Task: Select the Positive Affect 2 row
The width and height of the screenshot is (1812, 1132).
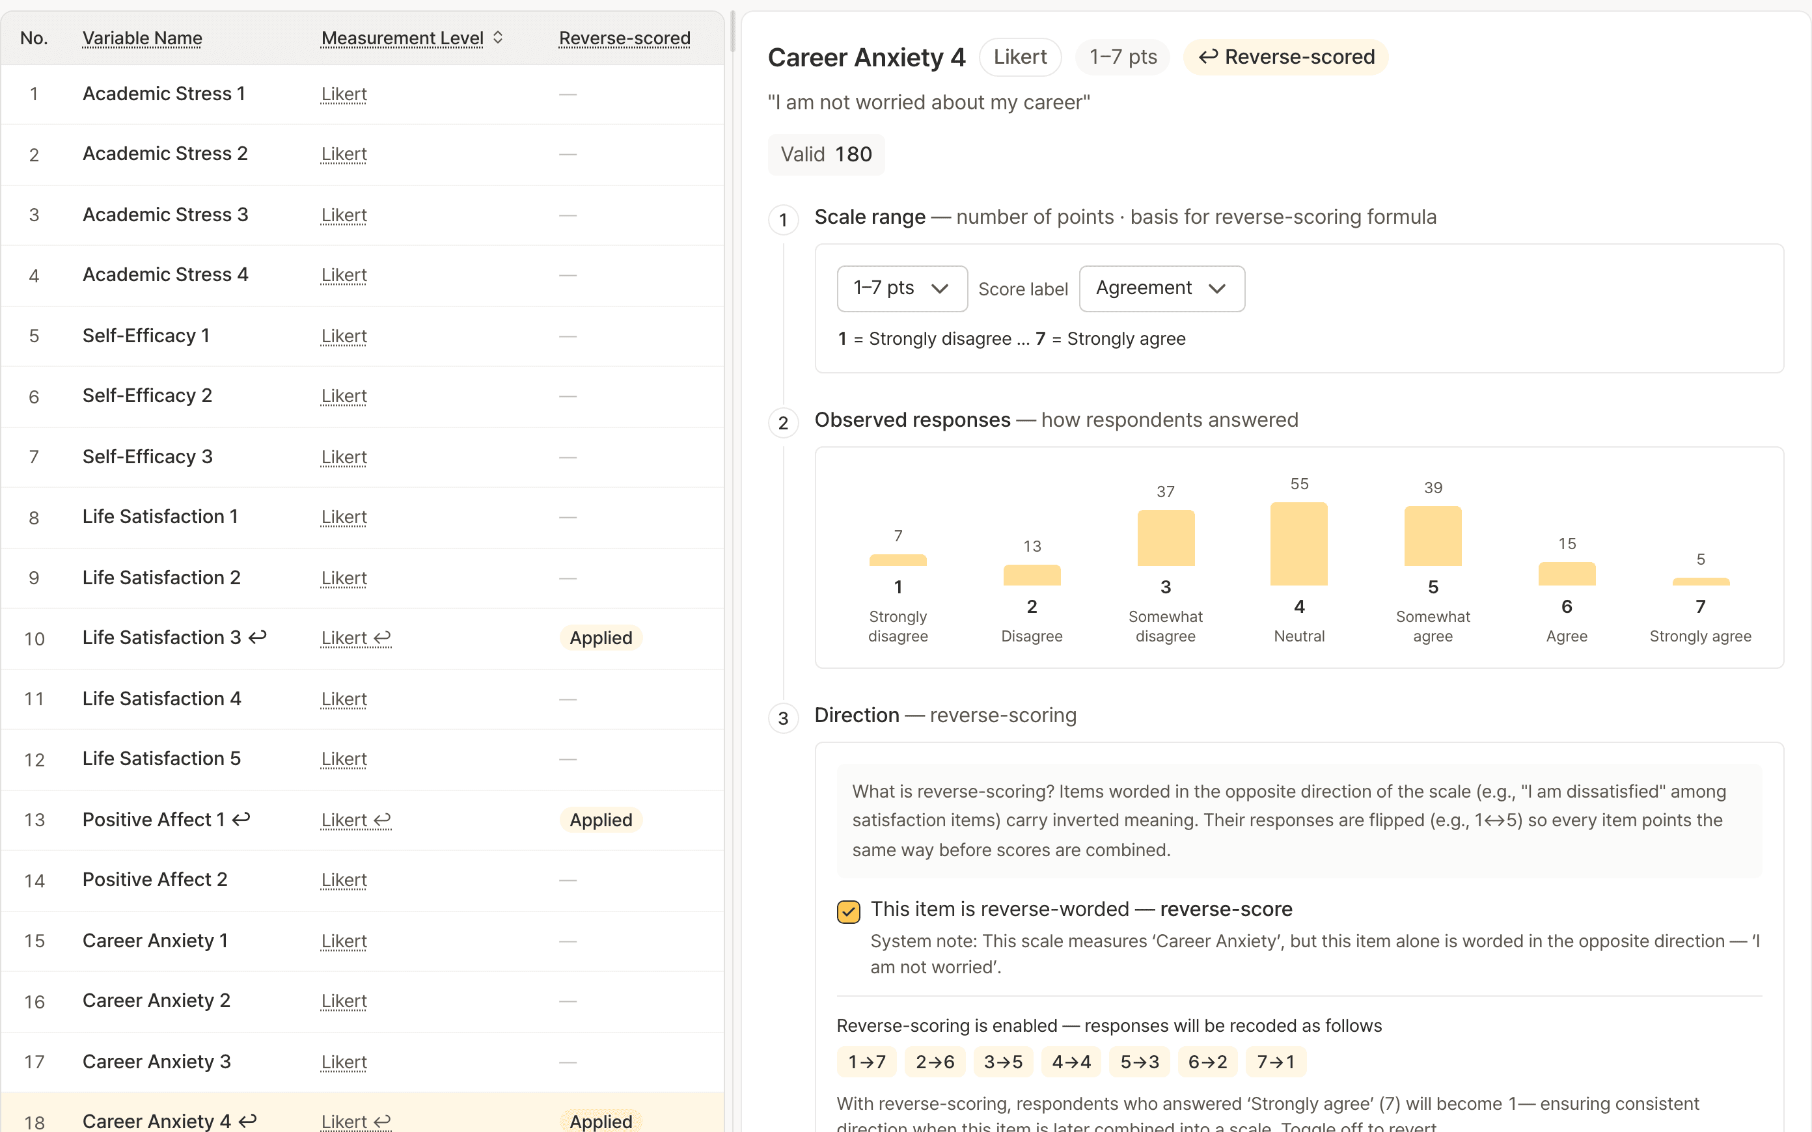Action: (363, 880)
